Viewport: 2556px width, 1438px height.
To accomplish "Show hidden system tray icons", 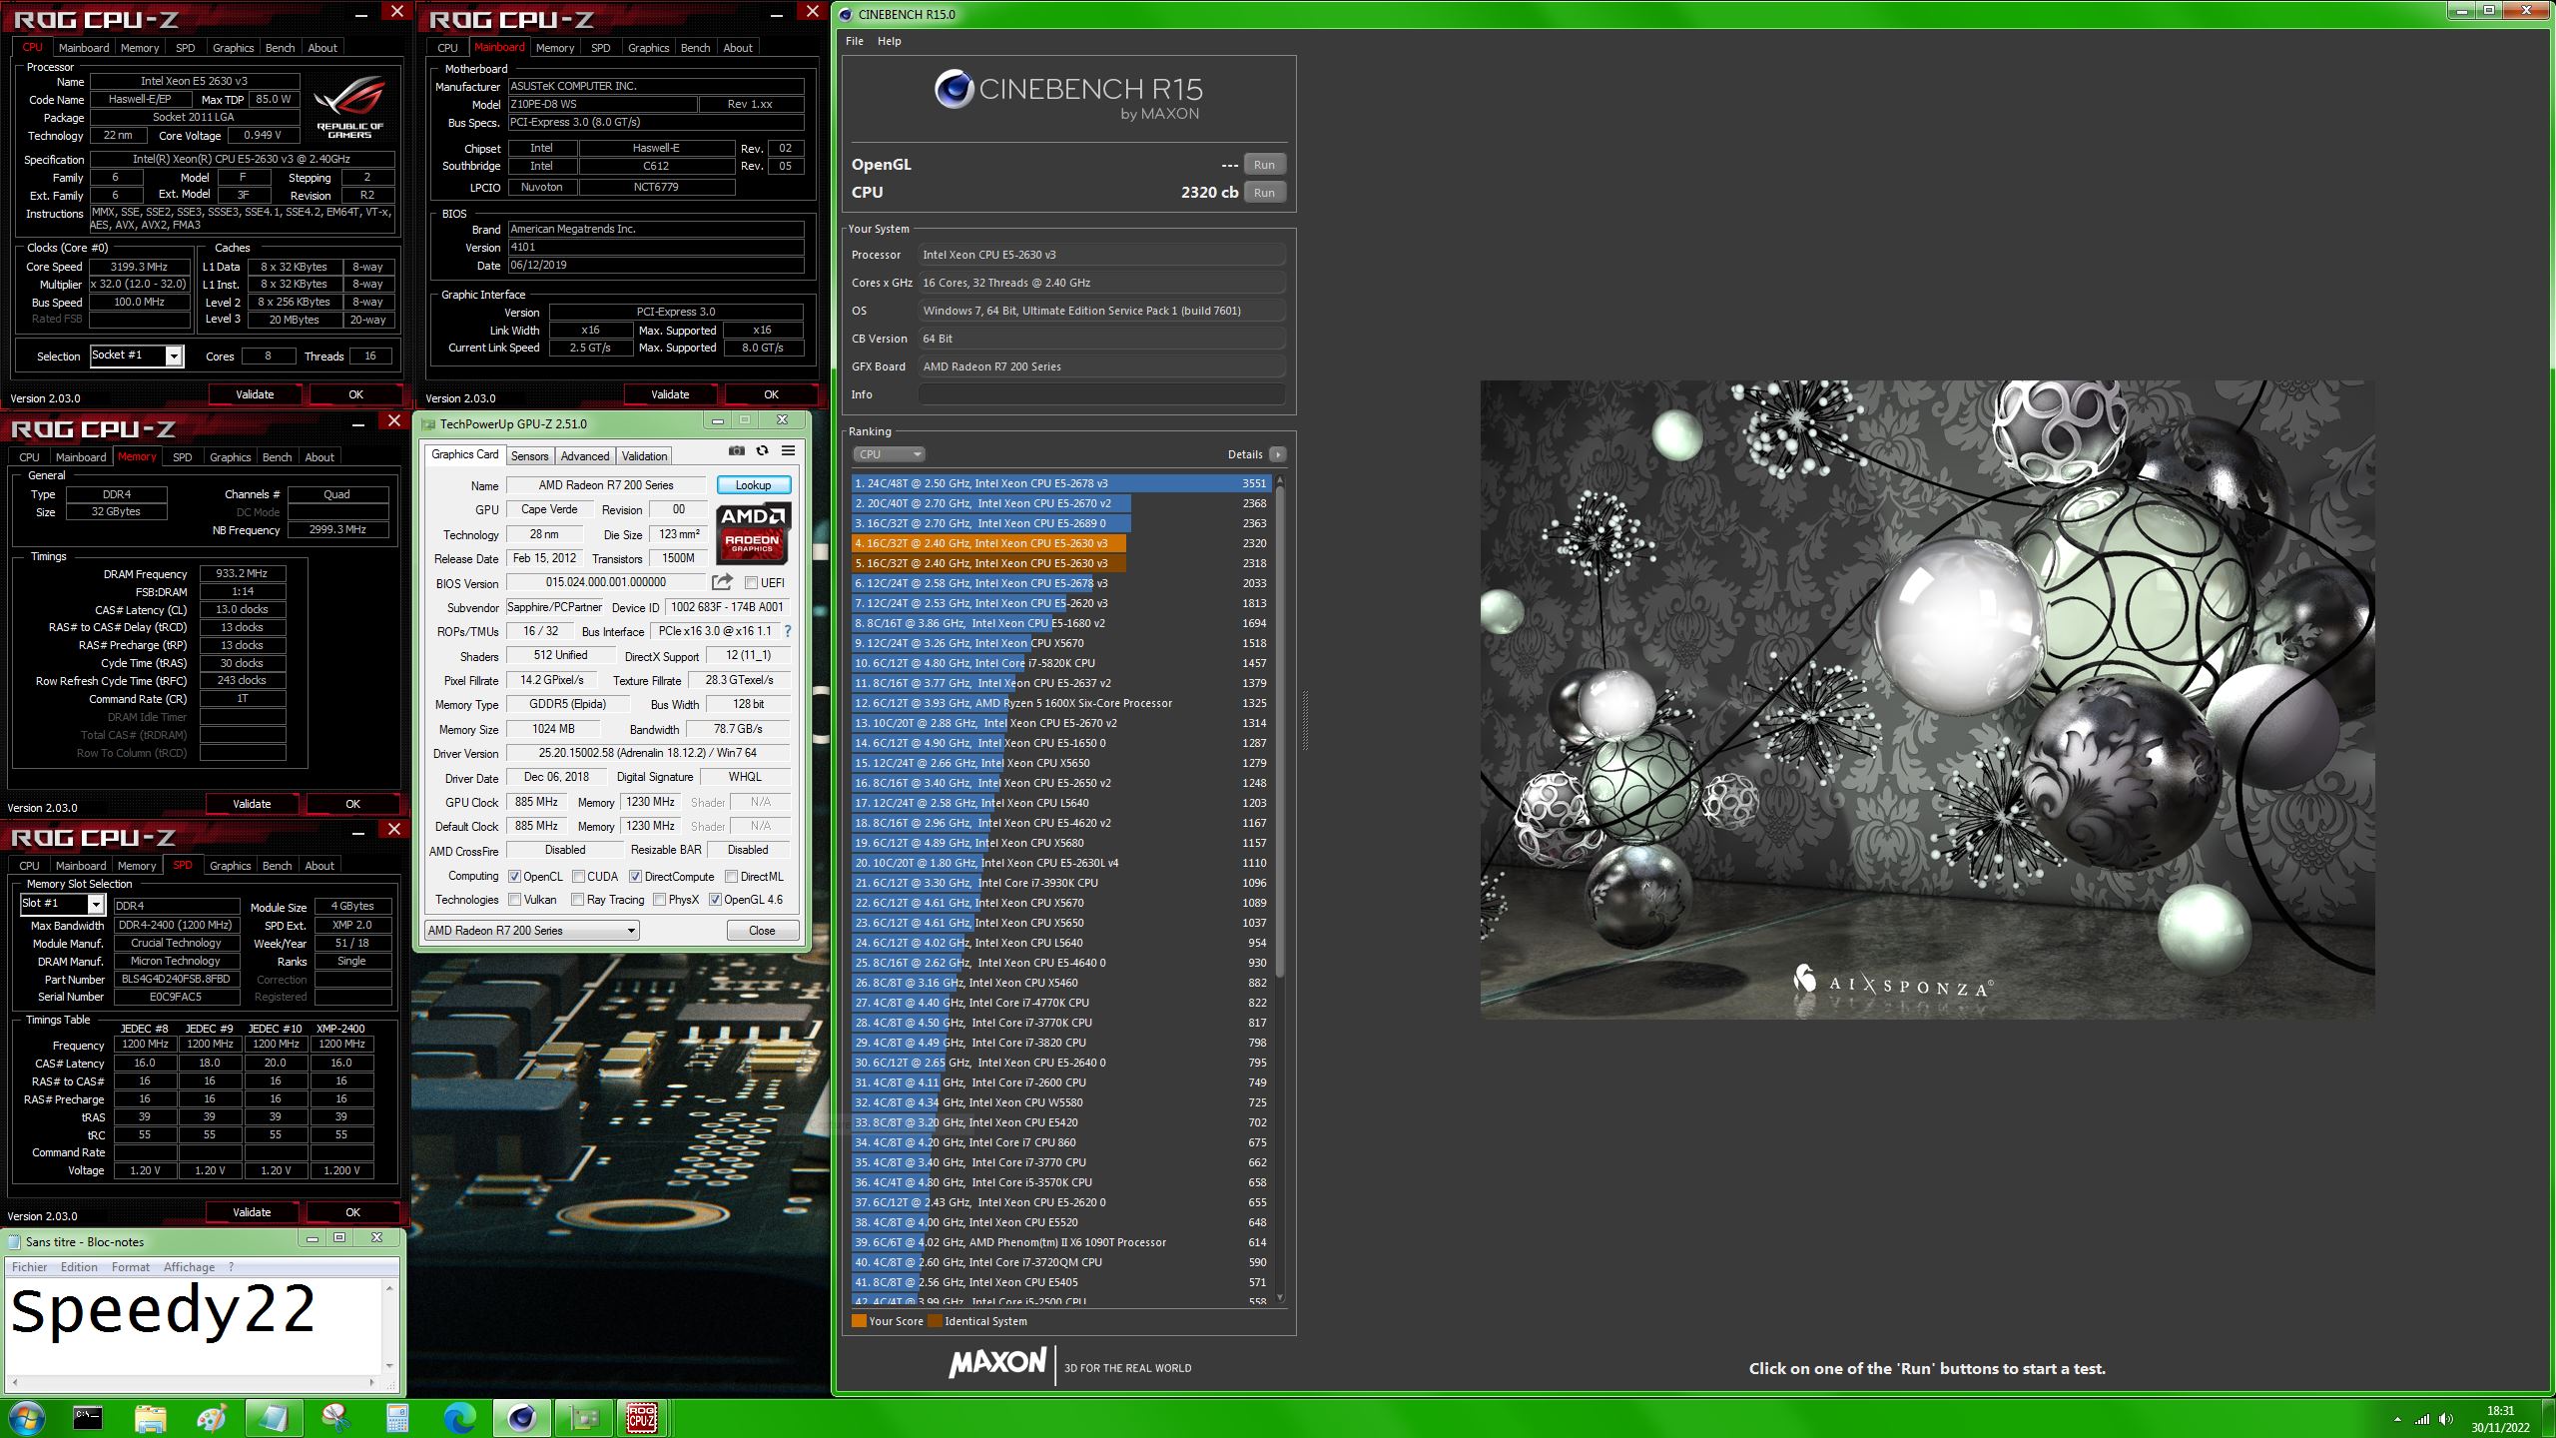I will coord(2397,1418).
